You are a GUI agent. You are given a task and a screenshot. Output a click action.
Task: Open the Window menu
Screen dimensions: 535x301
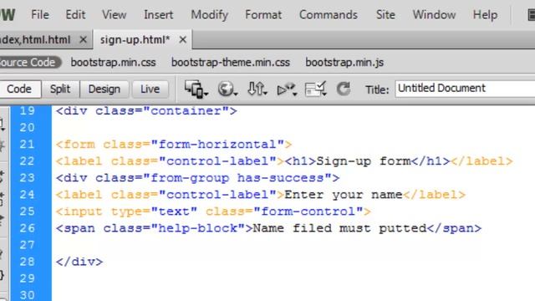[434, 15]
